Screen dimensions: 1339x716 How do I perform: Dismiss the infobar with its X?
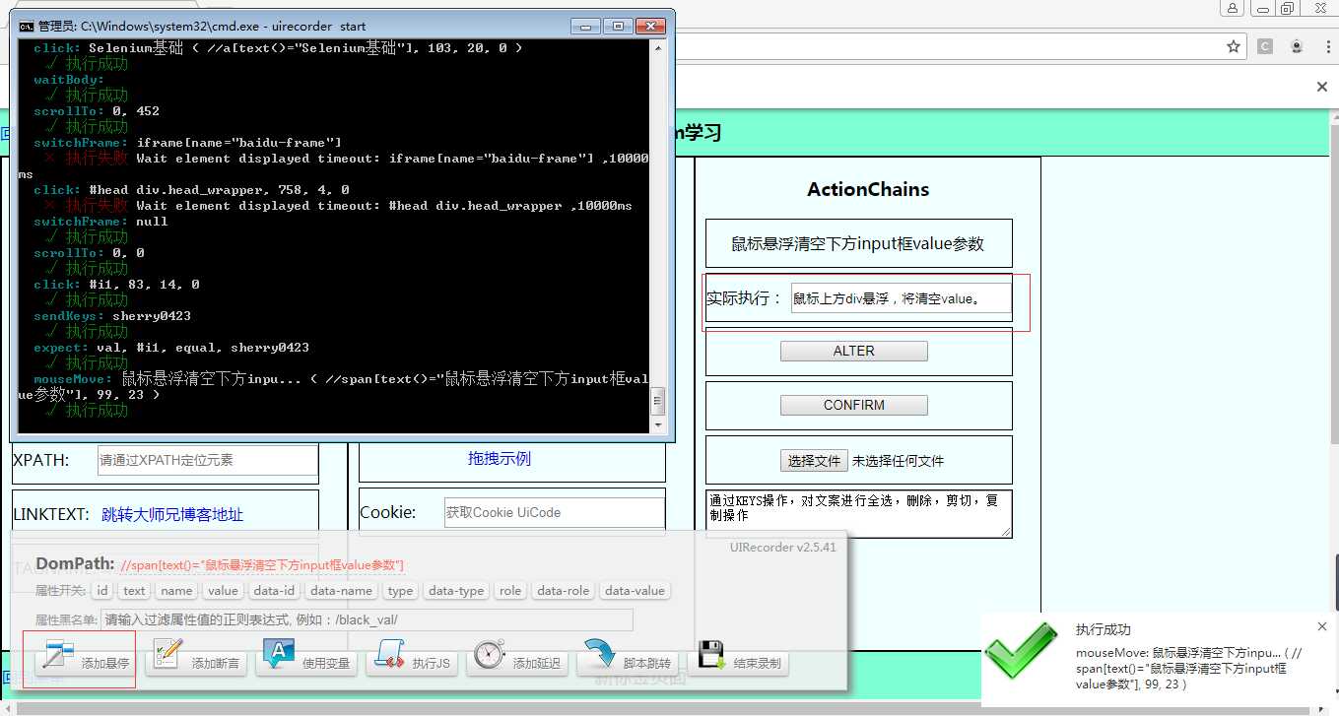[x=1322, y=87]
